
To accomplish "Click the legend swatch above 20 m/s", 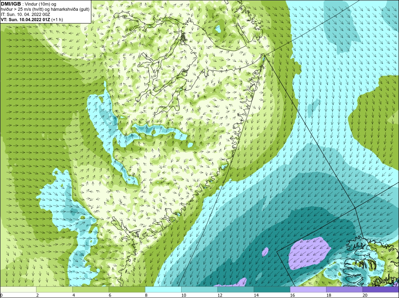I will [381, 290].
